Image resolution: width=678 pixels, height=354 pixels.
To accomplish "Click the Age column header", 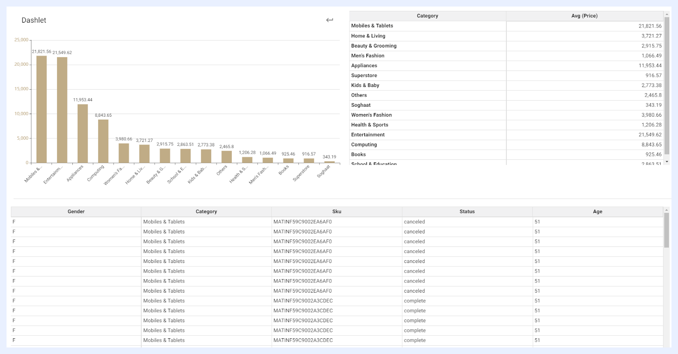I will [x=597, y=212].
